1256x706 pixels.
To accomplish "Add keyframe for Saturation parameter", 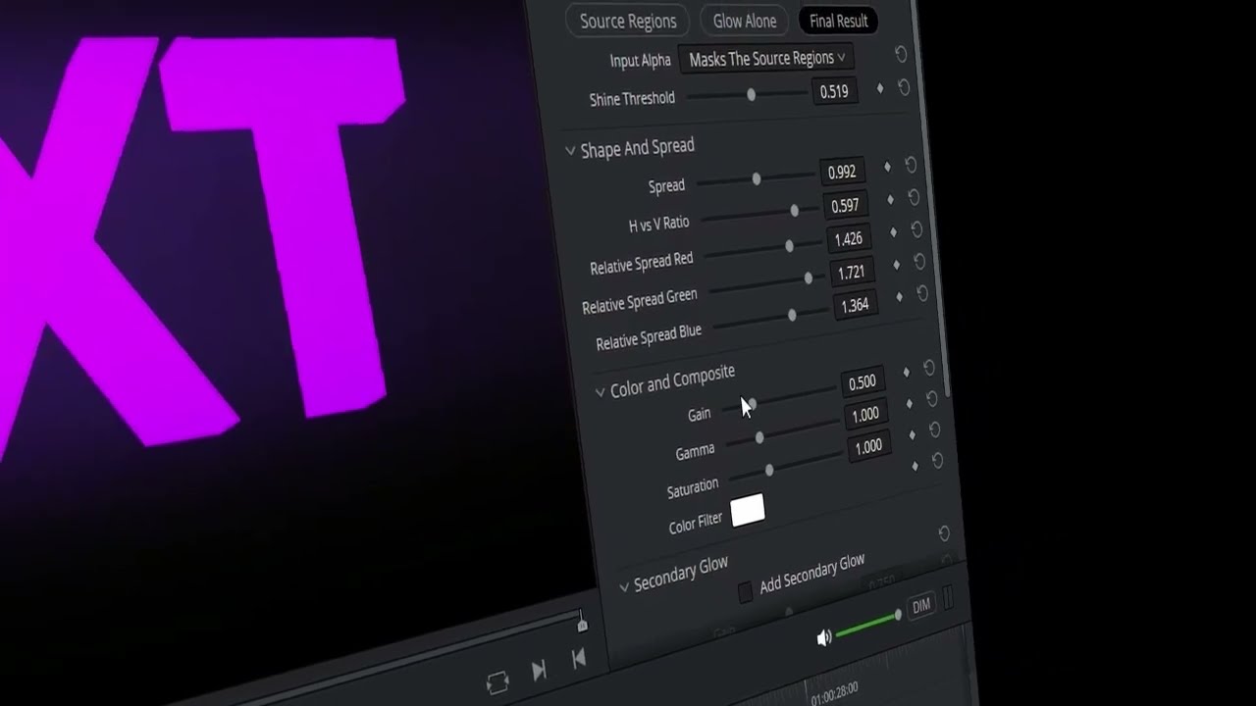I will (912, 434).
